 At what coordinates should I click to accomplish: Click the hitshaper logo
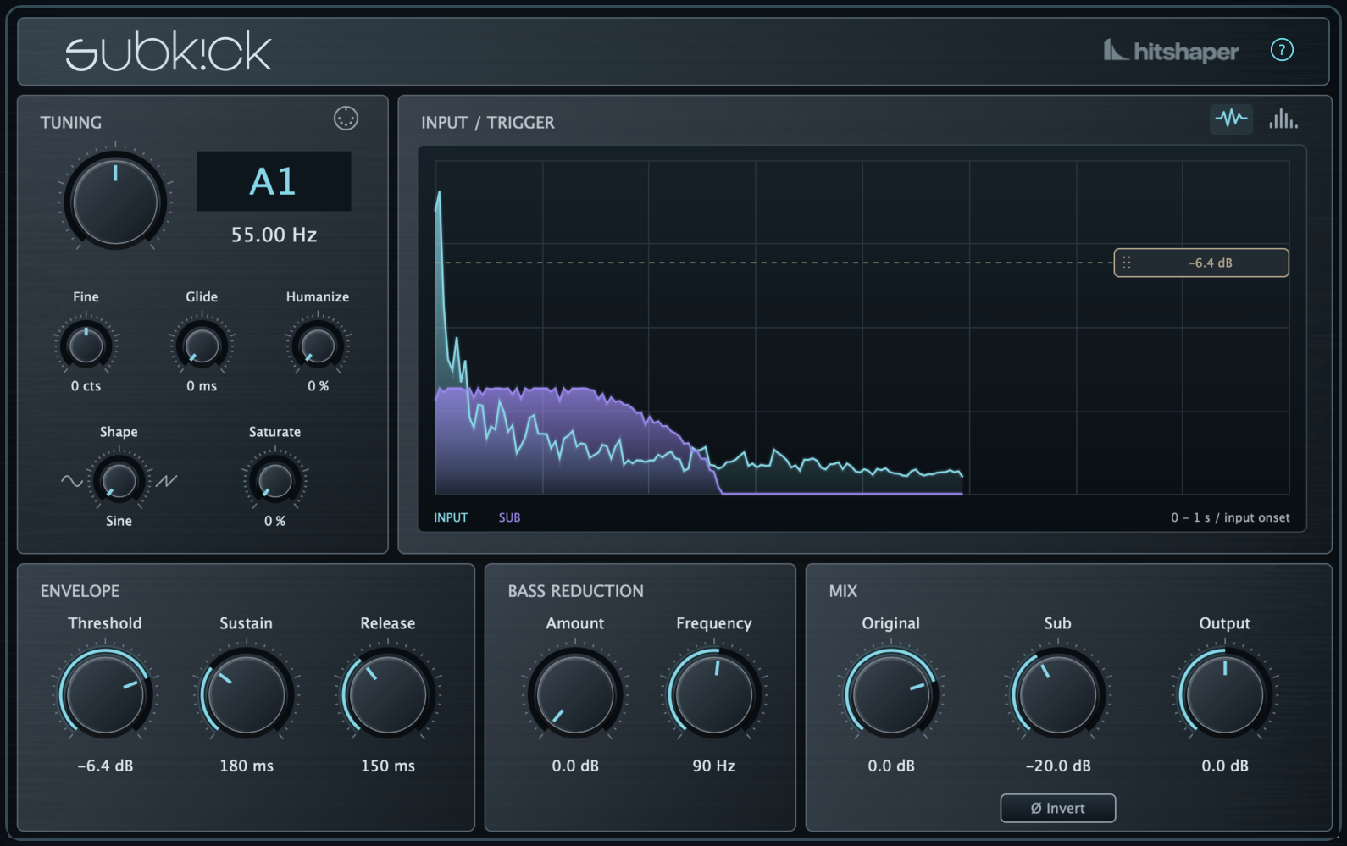coord(1171,51)
